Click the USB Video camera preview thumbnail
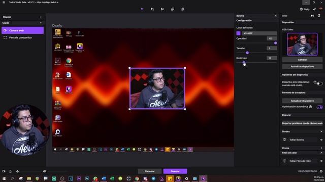The image size is (325, 182). [x=302, y=44]
